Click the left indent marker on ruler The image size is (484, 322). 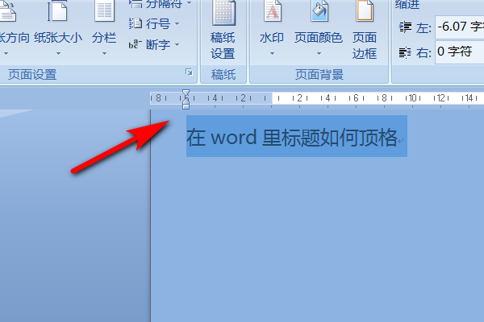click(x=186, y=106)
